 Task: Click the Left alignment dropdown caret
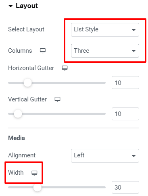click(x=133, y=156)
